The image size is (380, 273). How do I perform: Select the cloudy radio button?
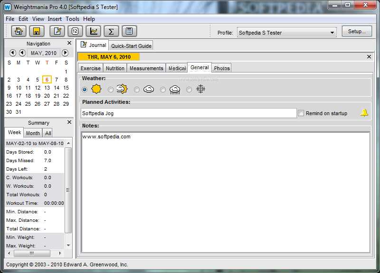pos(137,90)
